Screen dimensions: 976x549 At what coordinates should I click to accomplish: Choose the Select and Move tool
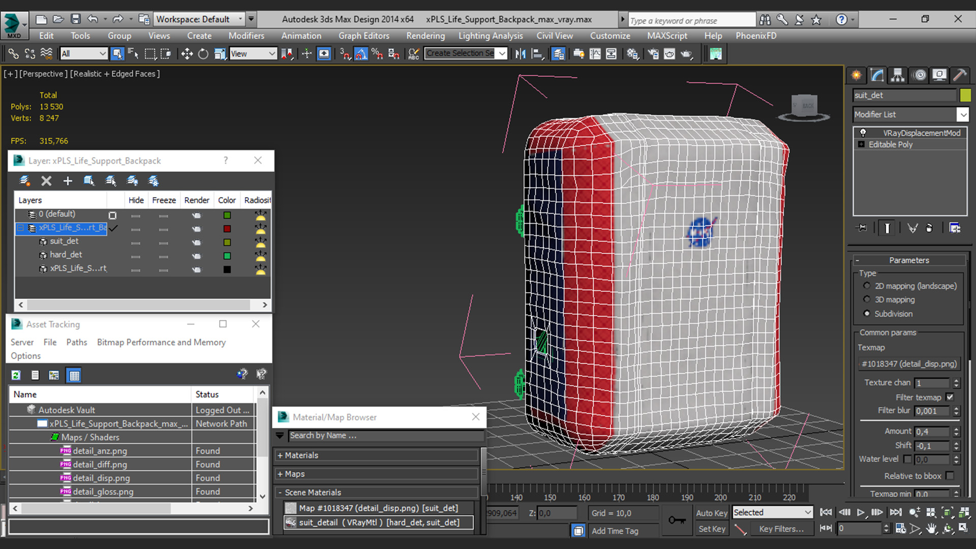(x=187, y=53)
